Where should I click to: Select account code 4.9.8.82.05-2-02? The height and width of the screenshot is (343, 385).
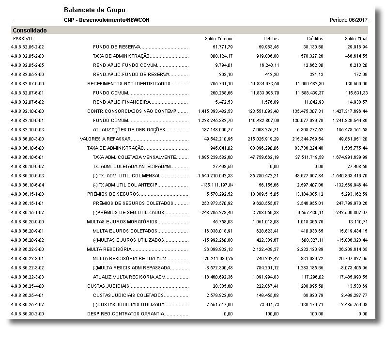pos(27,47)
